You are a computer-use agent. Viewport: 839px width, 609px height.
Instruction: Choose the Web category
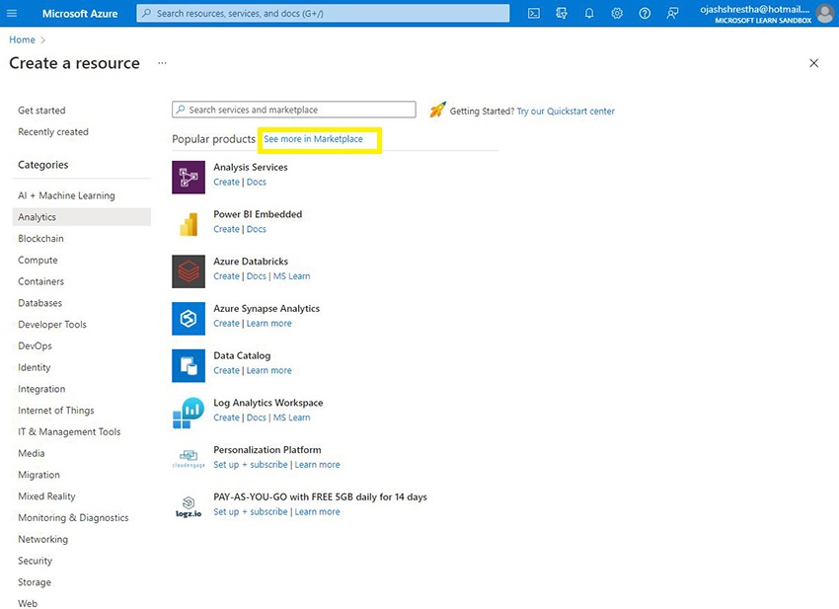[28, 603]
